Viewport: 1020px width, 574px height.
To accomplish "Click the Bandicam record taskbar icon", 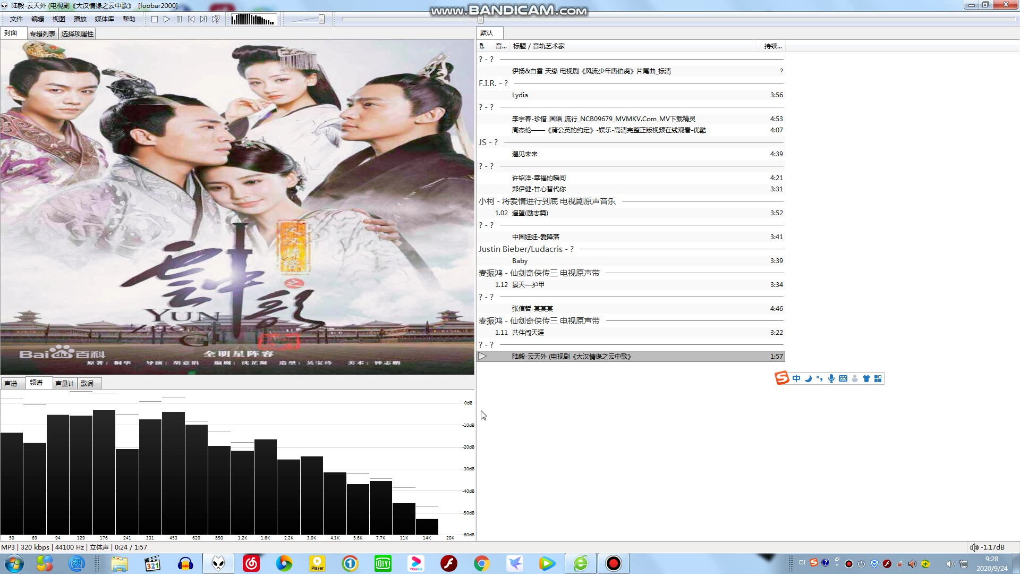I will coord(614,563).
